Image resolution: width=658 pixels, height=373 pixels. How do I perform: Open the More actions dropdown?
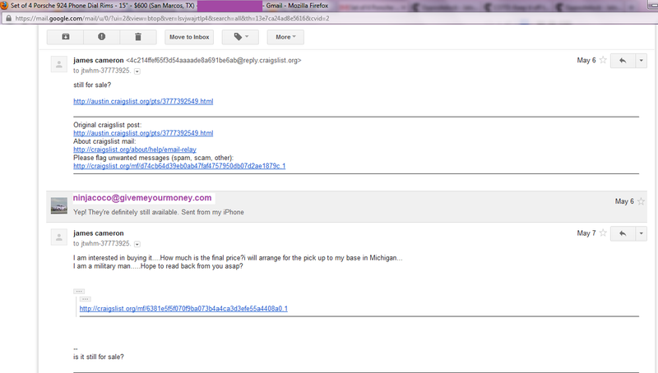(x=285, y=37)
